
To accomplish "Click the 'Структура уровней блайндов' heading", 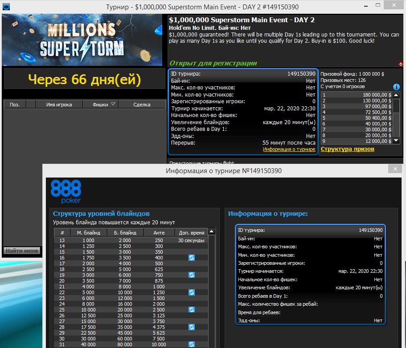I will [x=101, y=214].
